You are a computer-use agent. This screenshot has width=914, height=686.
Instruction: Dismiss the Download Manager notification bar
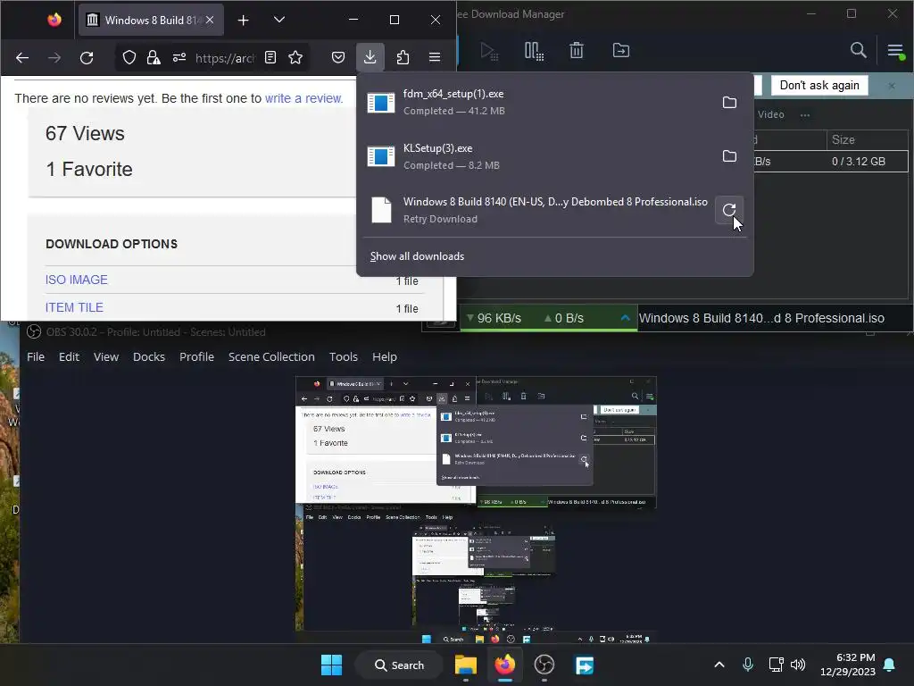tap(892, 86)
